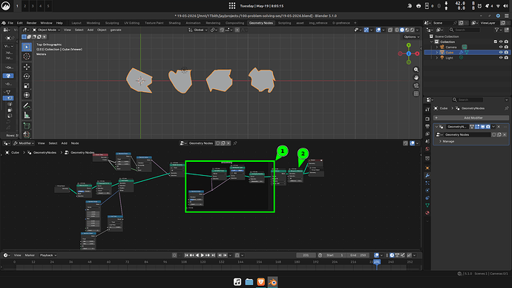Jump to the timeline end frame
Image resolution: width=512 pixels, height=288 pixels.
213,255
